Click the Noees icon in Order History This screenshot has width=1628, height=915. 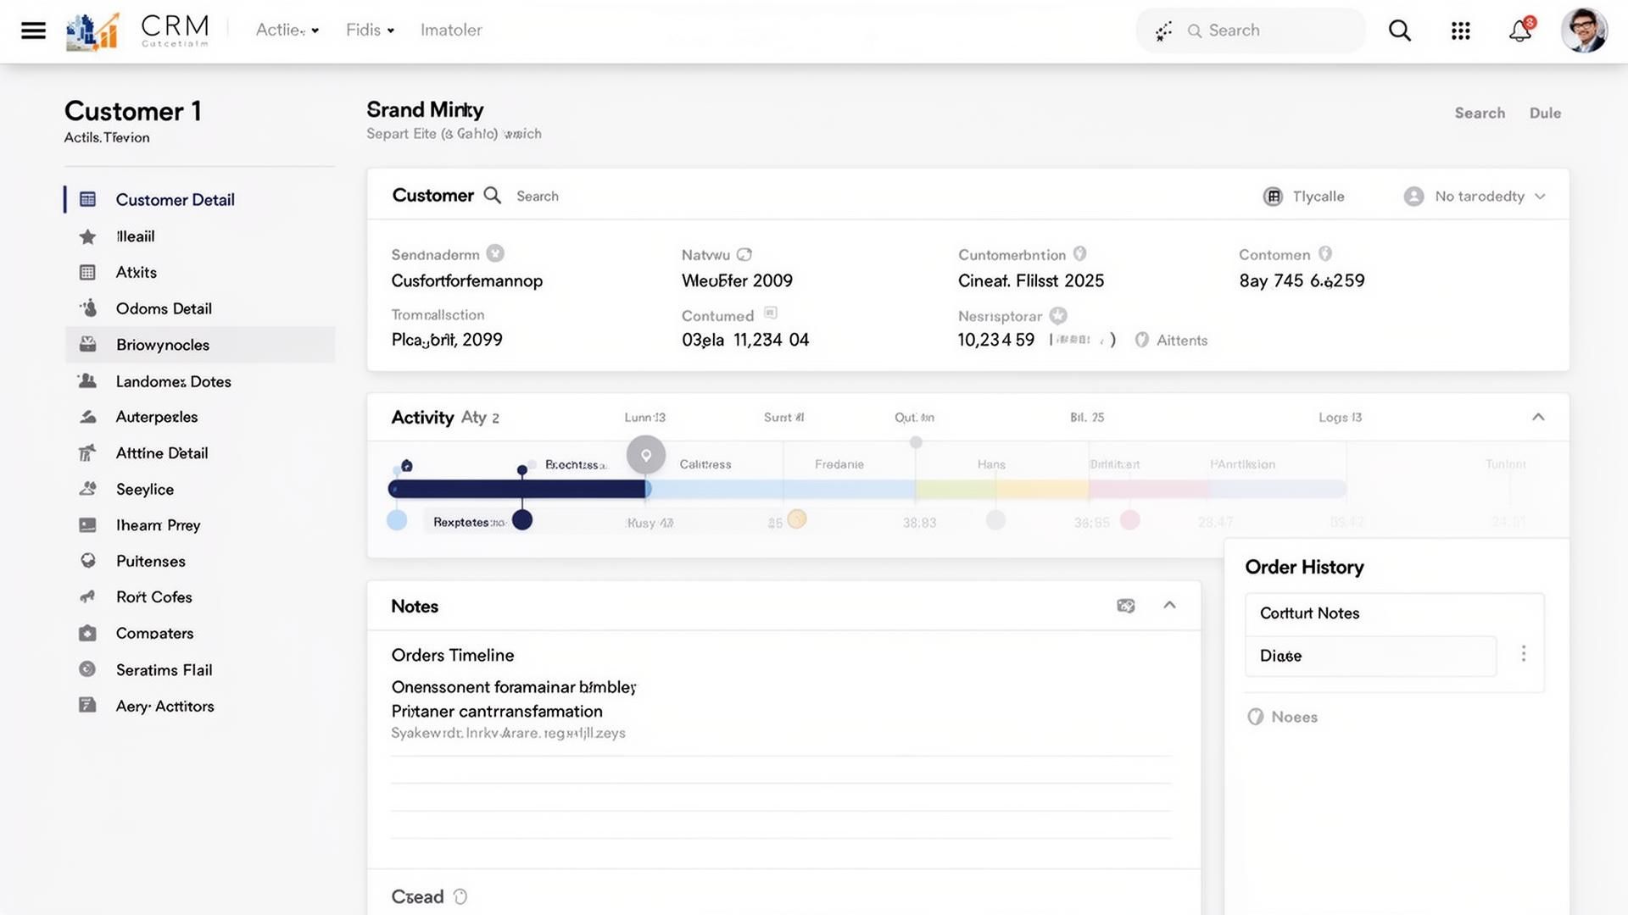(x=1256, y=717)
